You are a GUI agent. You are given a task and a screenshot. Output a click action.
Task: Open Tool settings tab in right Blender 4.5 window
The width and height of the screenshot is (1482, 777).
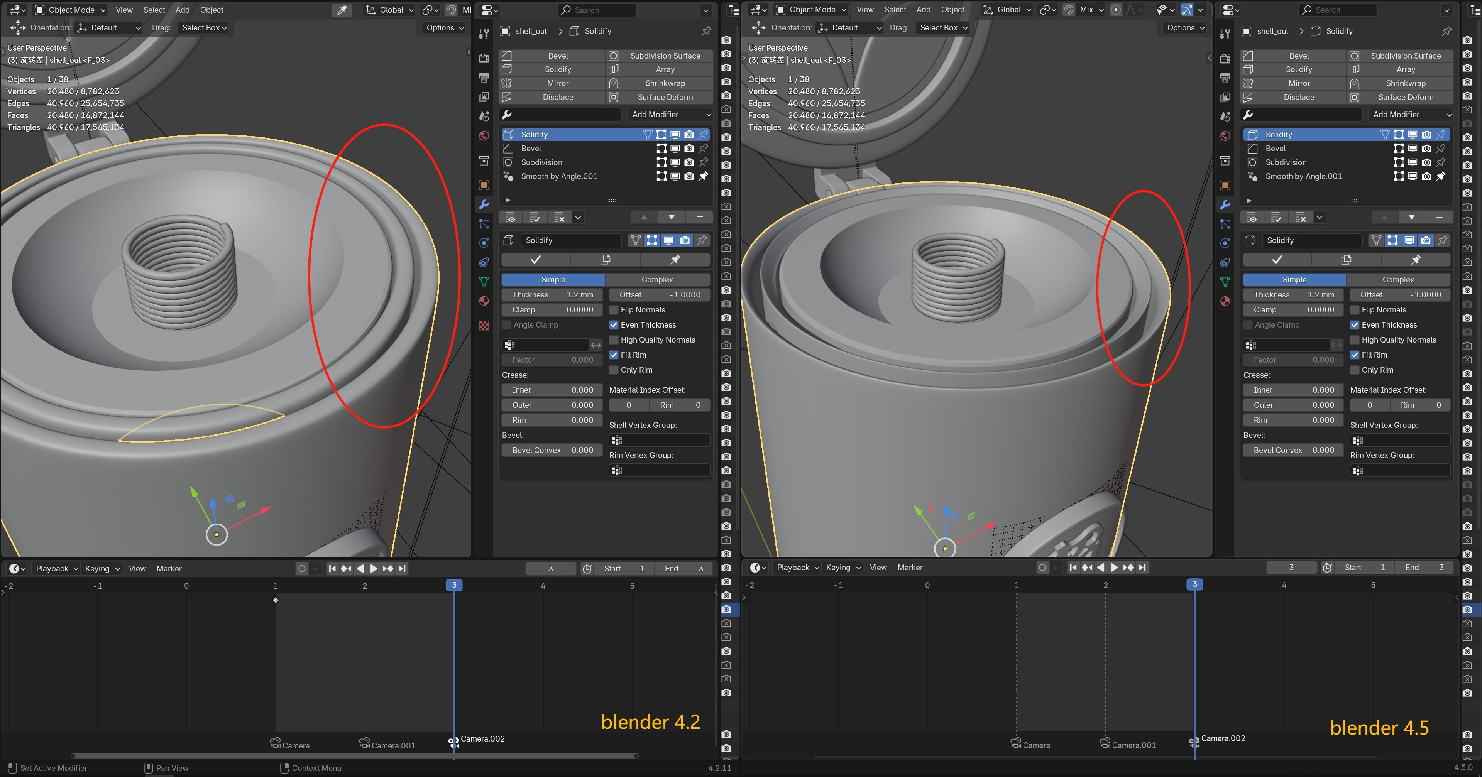pyautogui.click(x=1225, y=33)
